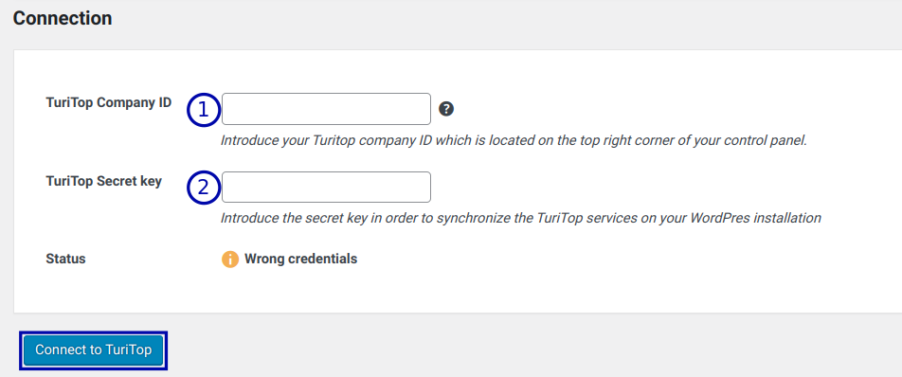Click the "TuriTop Company ID" label
The image size is (902, 377).
(108, 103)
